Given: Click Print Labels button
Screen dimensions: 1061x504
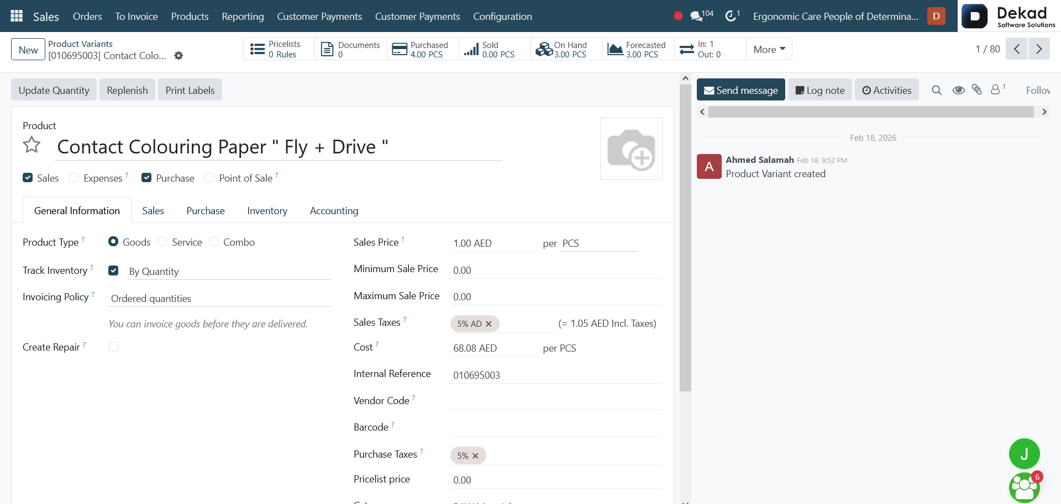Looking at the screenshot, I should (190, 90).
